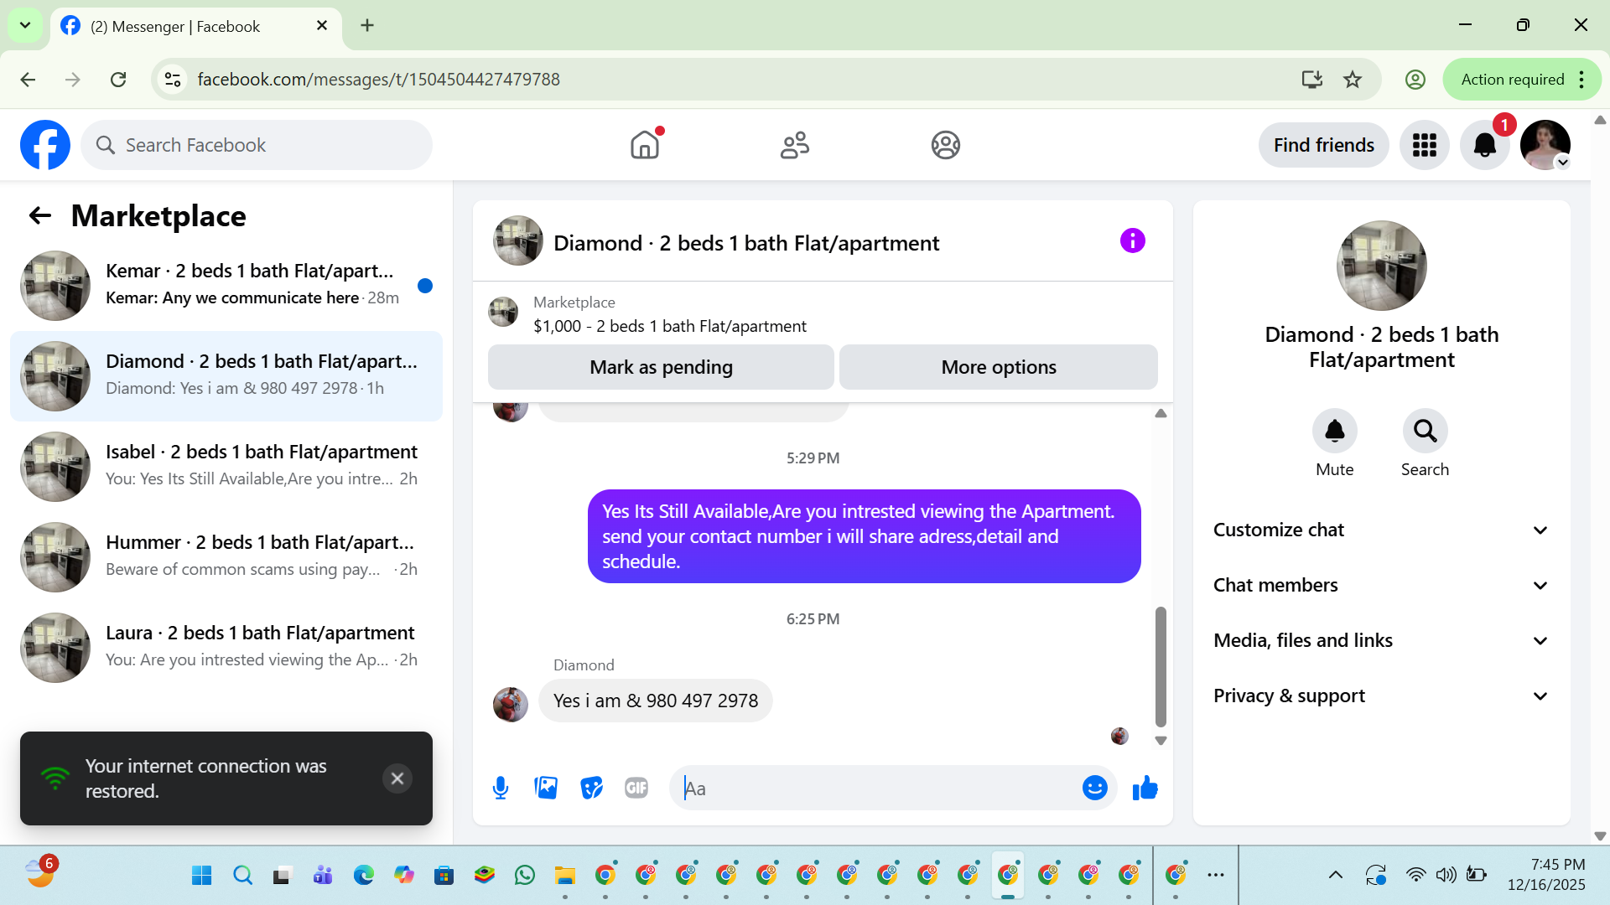This screenshot has width=1610, height=905.
Task: Open More options for the listing
Action: click(999, 367)
